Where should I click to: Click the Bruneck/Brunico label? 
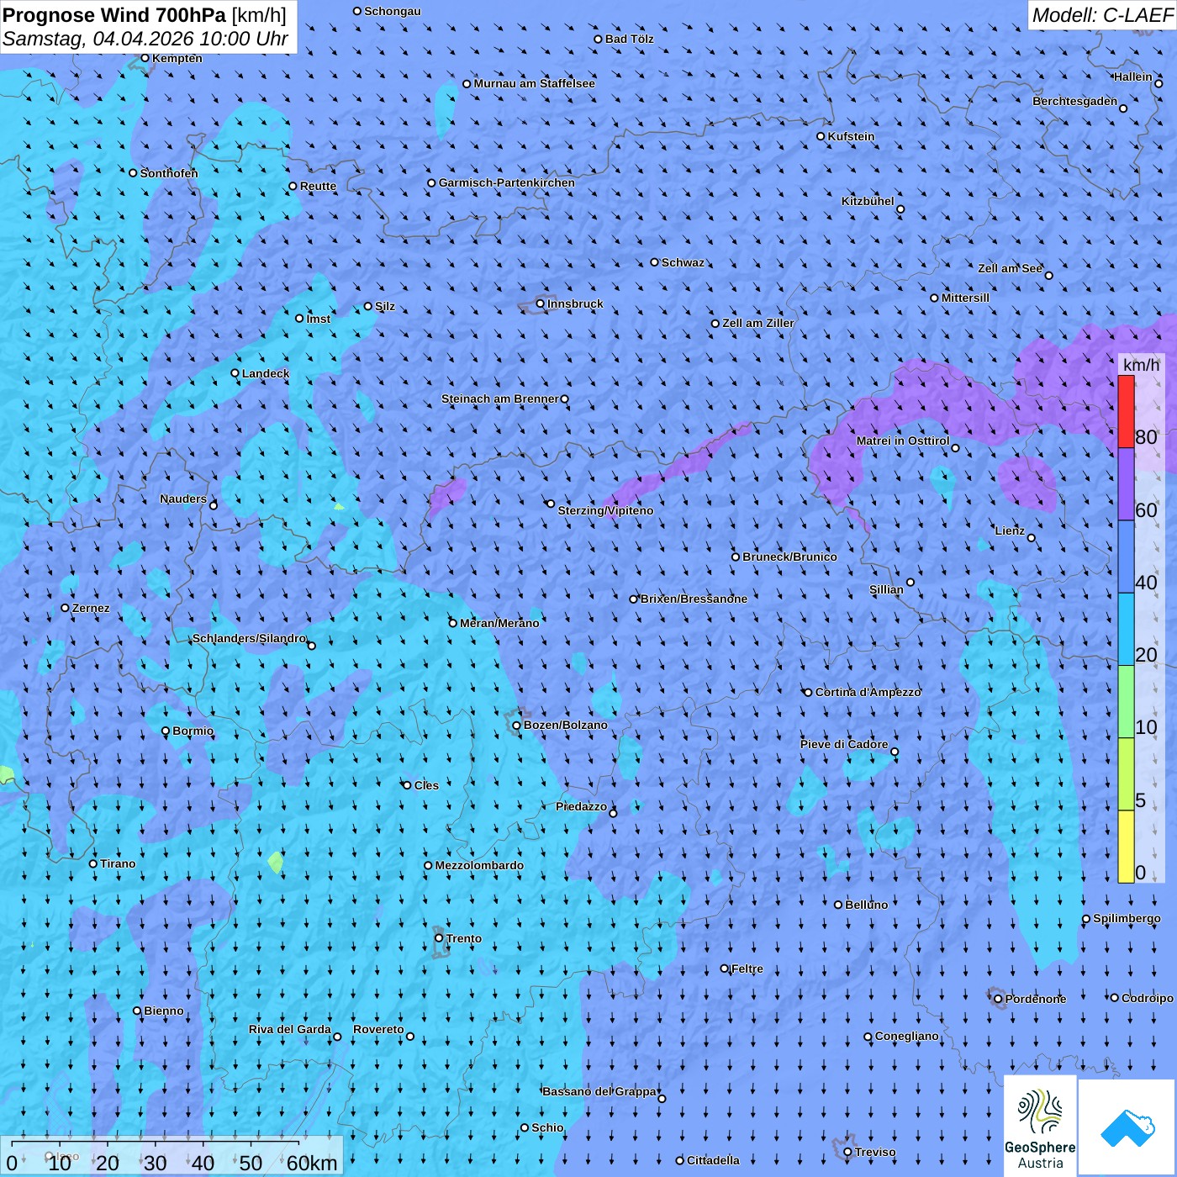789,557
